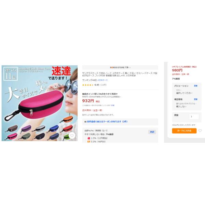Click the heart icon on the product image
Screen dimensions: 205x205
[72, 136]
